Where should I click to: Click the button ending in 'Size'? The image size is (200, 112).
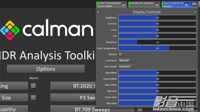tap(14, 98)
